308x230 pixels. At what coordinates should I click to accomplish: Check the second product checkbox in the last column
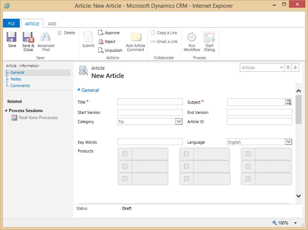[248, 166]
